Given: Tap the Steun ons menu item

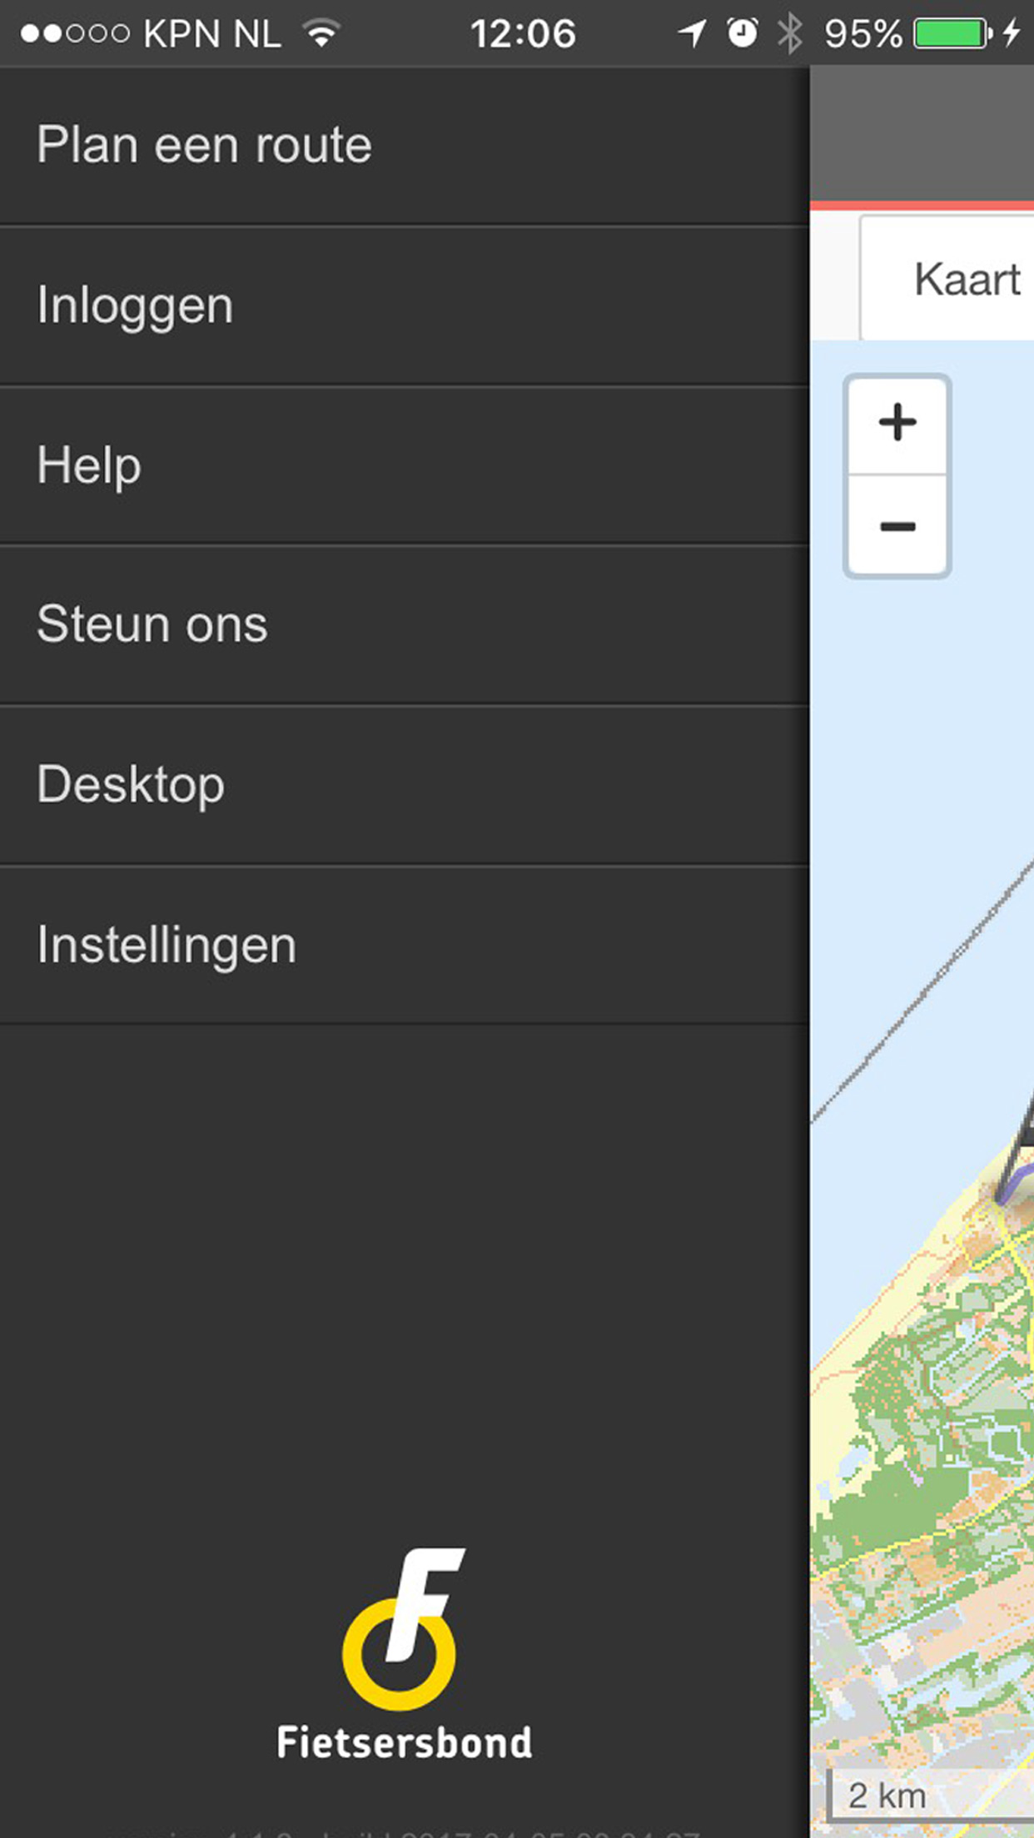Looking at the screenshot, I should [x=152, y=624].
